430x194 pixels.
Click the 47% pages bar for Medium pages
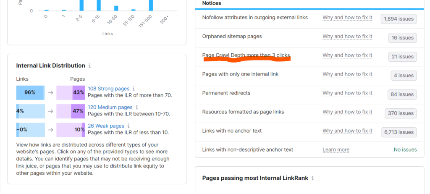[x=78, y=111]
